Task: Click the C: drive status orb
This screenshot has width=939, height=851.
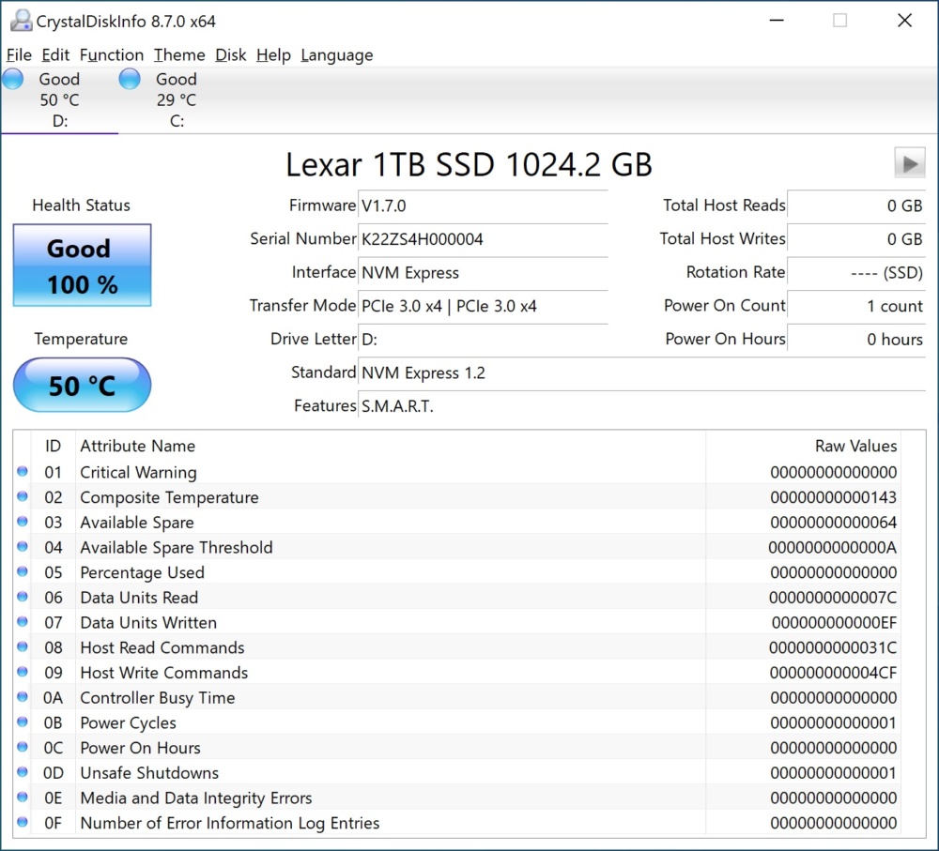Action: pos(130,79)
